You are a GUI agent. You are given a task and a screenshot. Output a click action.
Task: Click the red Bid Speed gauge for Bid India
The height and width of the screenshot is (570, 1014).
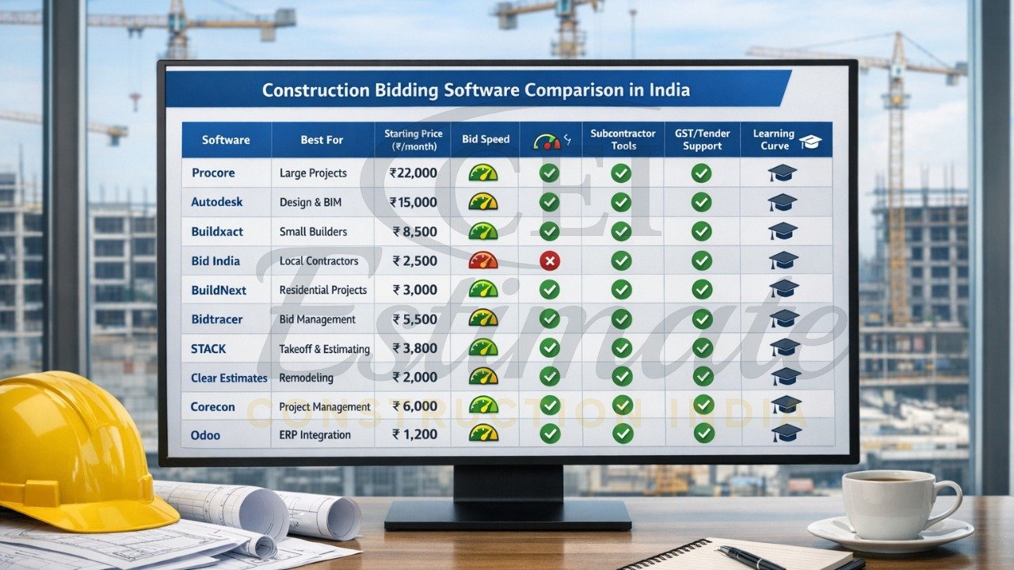coord(483,260)
